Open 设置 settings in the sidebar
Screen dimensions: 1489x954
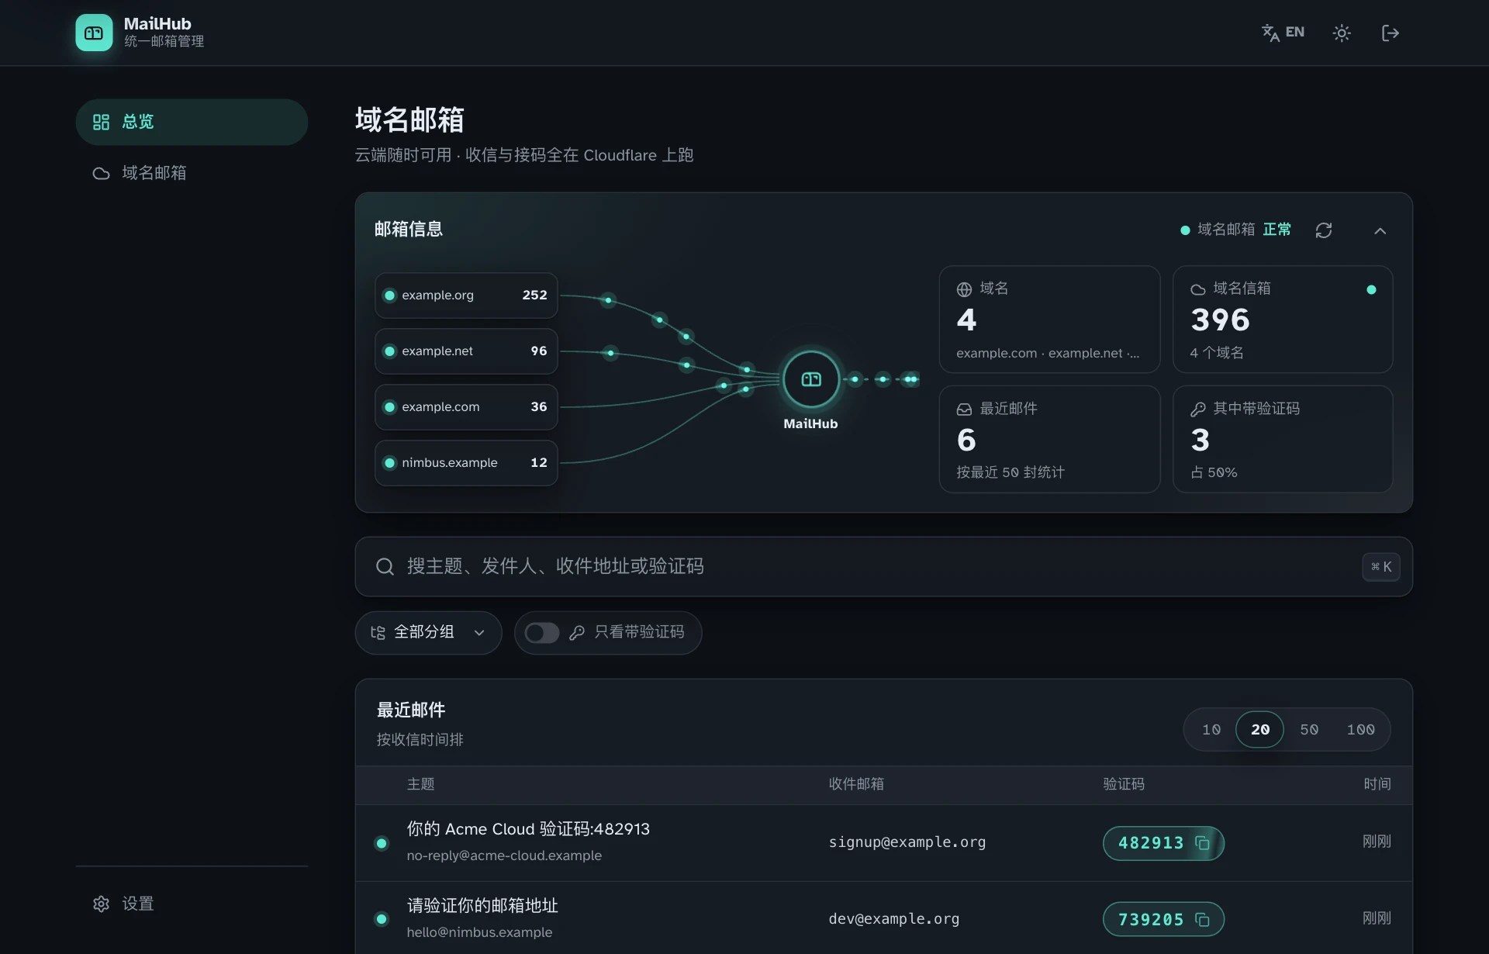coord(192,904)
